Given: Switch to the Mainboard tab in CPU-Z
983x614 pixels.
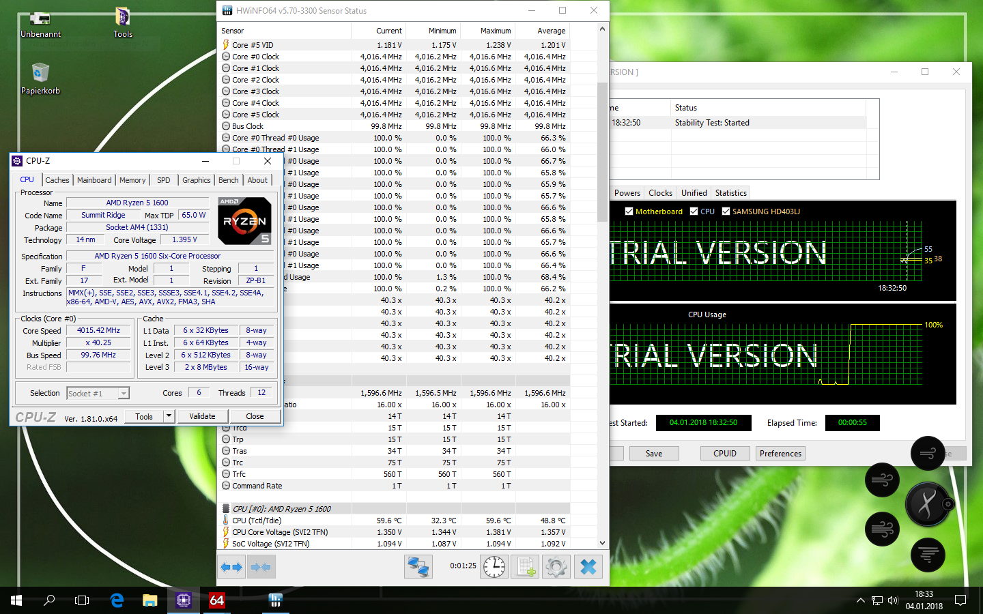Looking at the screenshot, I should [x=94, y=180].
